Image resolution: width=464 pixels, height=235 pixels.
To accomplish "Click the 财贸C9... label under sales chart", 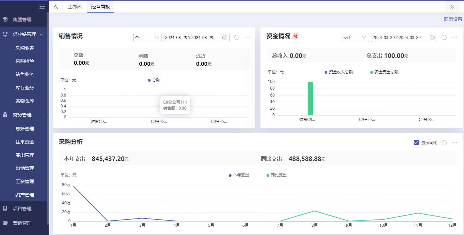I will (x=99, y=121).
